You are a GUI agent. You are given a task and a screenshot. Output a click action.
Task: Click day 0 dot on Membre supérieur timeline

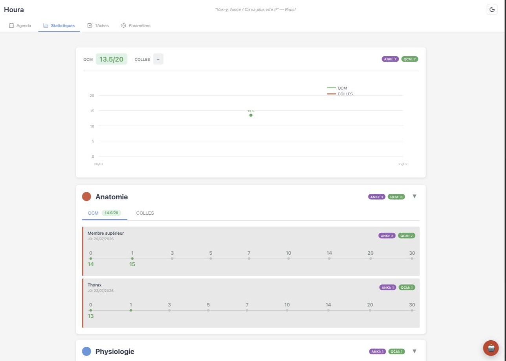pos(91,259)
